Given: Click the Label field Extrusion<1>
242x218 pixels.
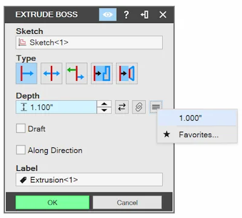Looking at the screenshot, I should tap(89, 179).
